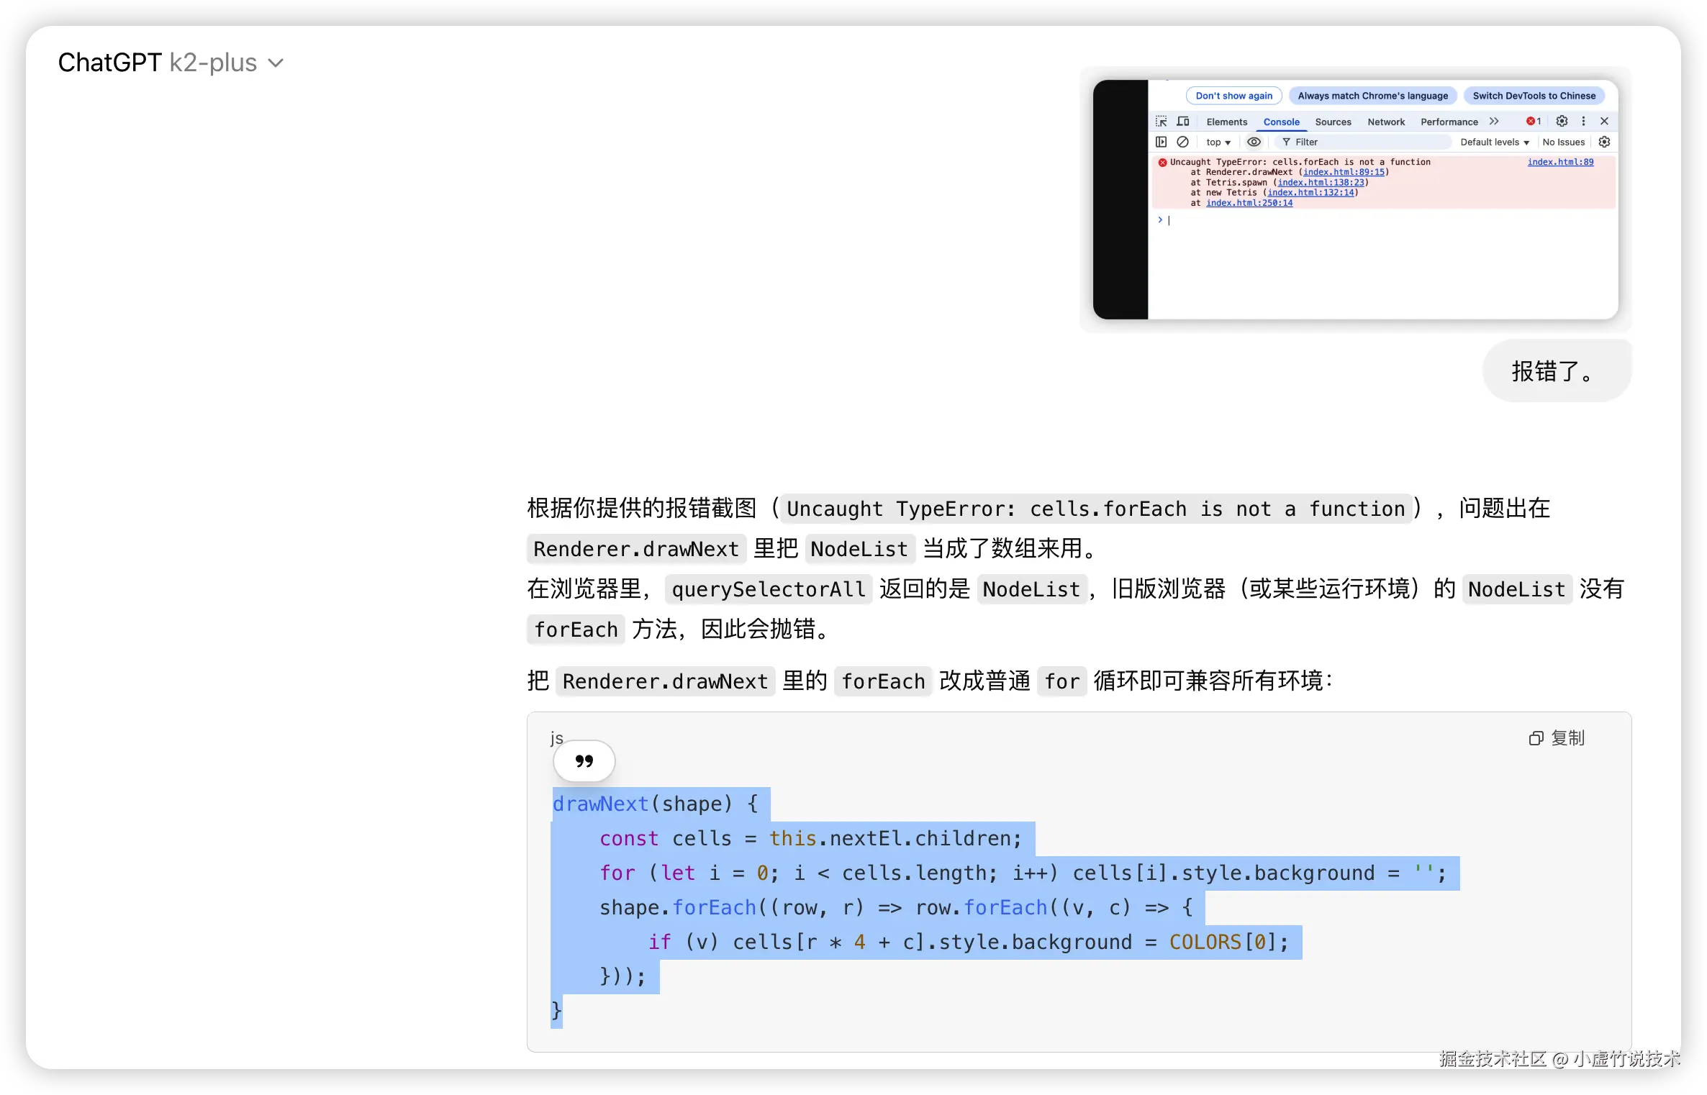
Task: Click the red error count badge
Action: [x=1533, y=122]
